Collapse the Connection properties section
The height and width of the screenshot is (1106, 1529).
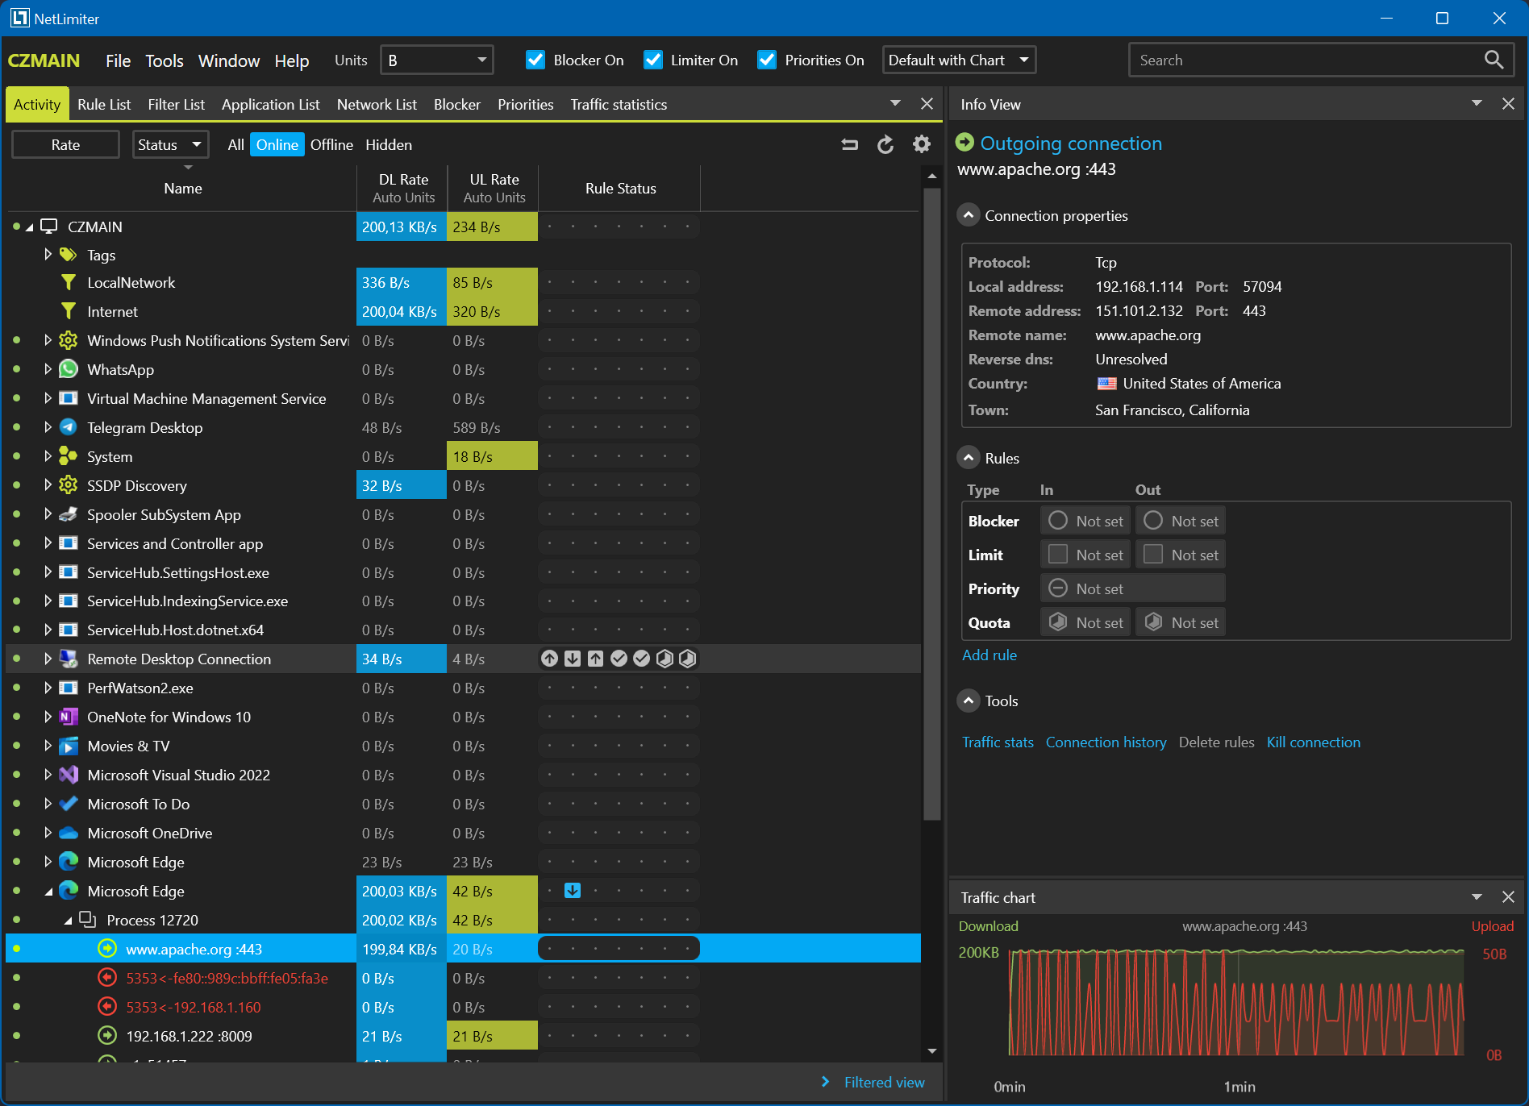[x=969, y=215]
